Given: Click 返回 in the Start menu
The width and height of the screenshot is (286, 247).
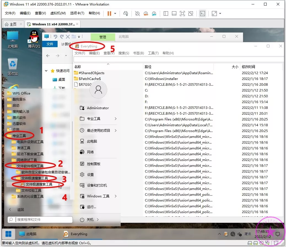Looking at the screenshot, I should 20,210.
